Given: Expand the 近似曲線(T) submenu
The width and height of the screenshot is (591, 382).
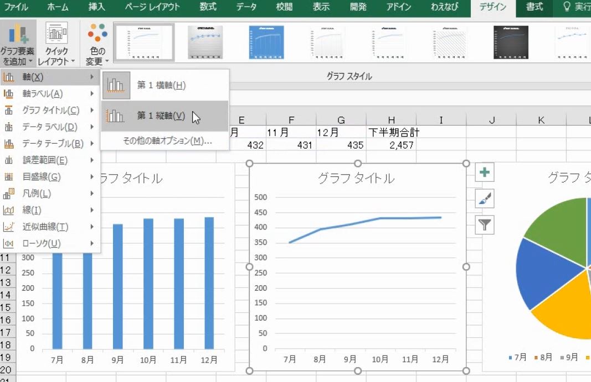Looking at the screenshot, I should pyautogui.click(x=50, y=227).
